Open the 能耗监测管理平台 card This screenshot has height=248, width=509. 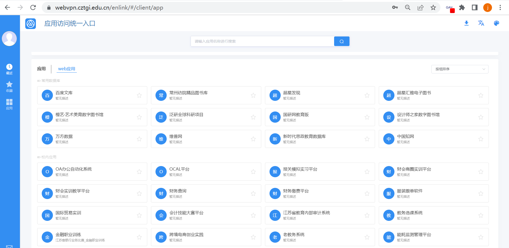pos(434,237)
